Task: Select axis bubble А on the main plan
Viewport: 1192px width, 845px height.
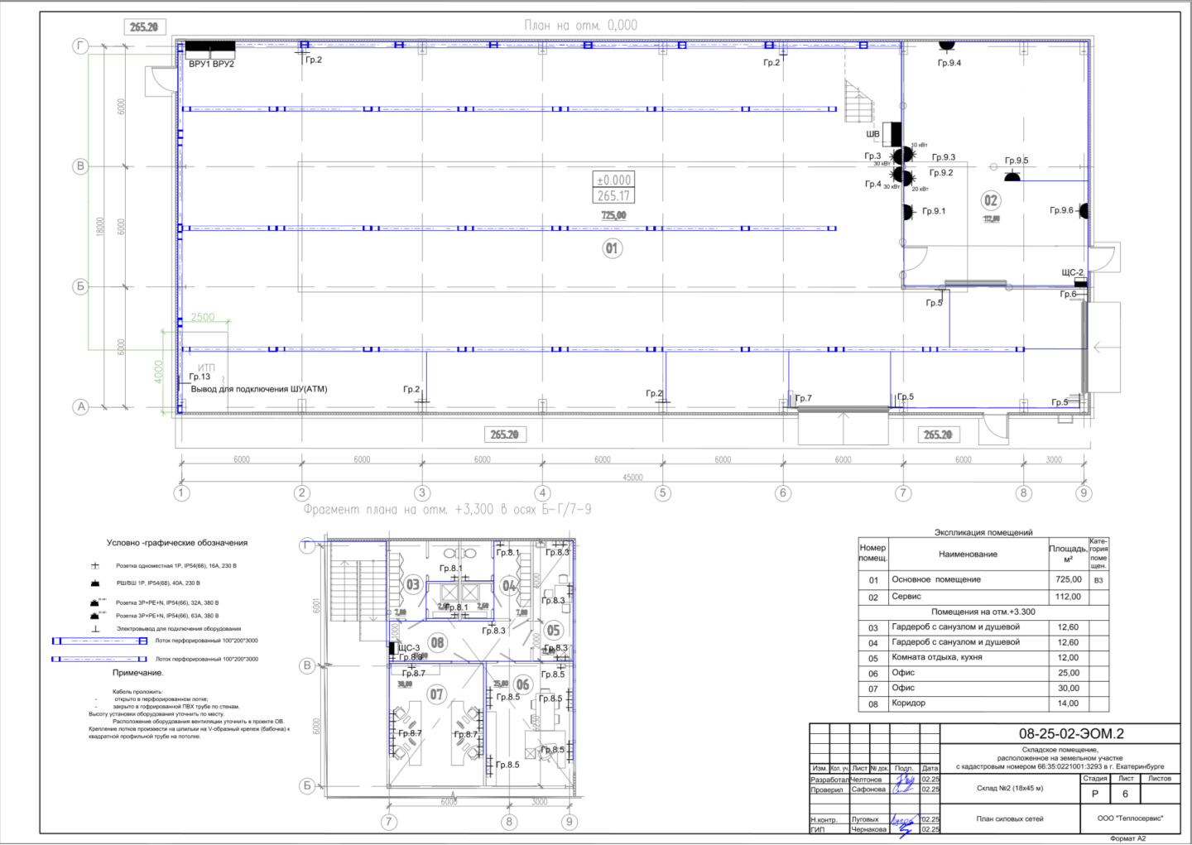Action: pyautogui.click(x=81, y=406)
